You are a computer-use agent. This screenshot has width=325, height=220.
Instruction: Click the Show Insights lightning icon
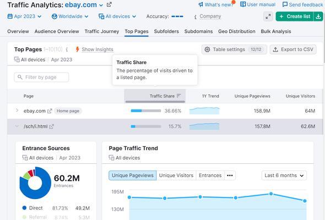click(77, 50)
